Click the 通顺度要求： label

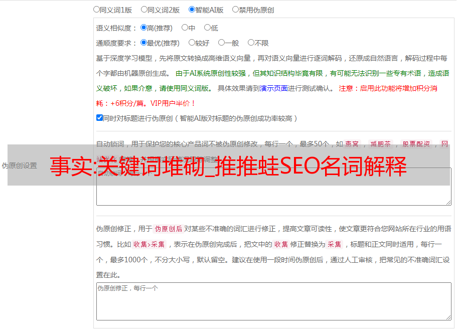click(116, 43)
